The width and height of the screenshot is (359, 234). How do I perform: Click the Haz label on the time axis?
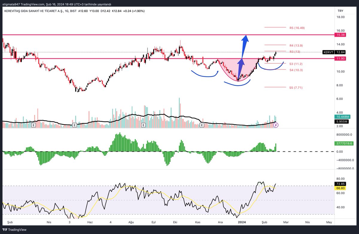point(90,222)
